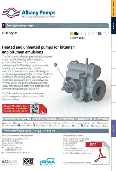Click the blue Refrigeration legend icon
Viewport: 116px width, 171px height.
coord(92,126)
